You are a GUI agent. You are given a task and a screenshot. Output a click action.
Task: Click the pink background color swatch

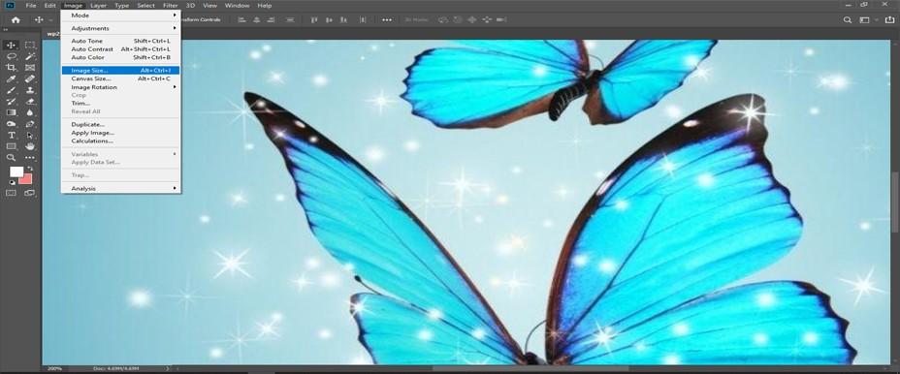tap(26, 179)
